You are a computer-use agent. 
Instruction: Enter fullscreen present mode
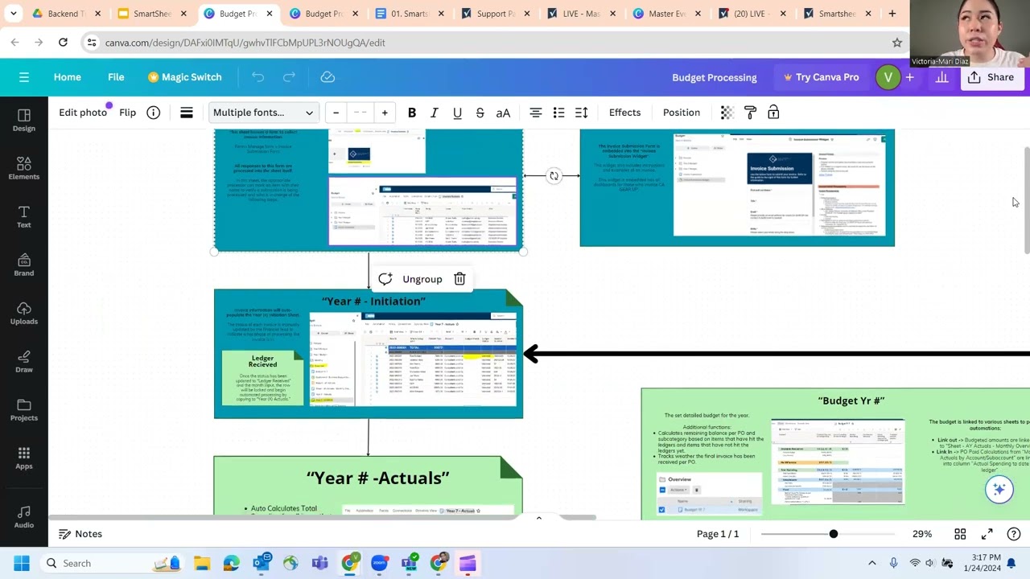(x=987, y=534)
